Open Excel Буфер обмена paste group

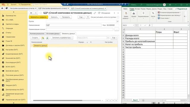coord(126,15)
